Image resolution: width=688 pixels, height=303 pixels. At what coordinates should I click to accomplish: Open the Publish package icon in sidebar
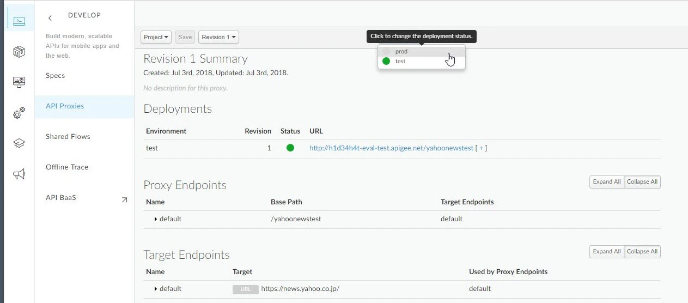[19, 52]
